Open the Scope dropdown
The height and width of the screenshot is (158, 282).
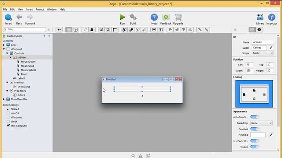[x=263, y=53]
